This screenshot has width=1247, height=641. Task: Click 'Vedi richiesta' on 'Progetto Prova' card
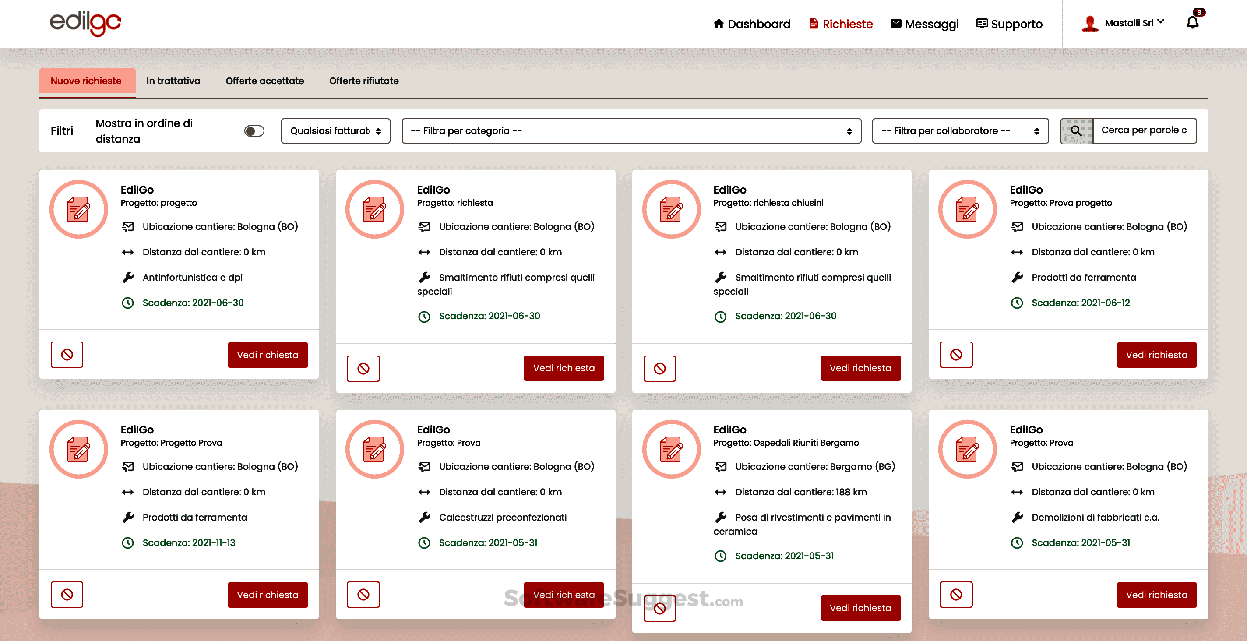(268, 595)
